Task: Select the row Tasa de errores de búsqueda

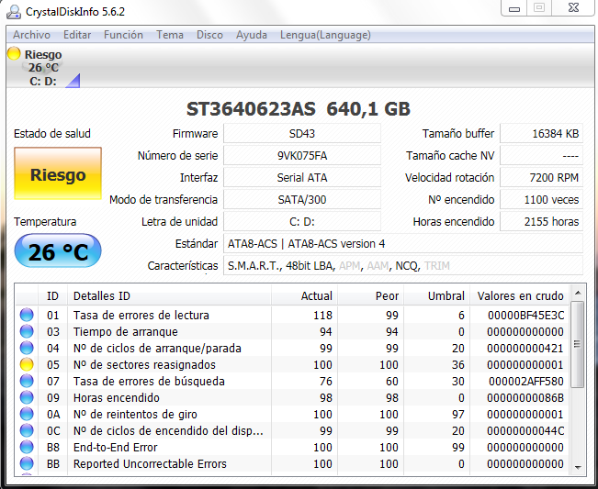Action: tap(292, 381)
